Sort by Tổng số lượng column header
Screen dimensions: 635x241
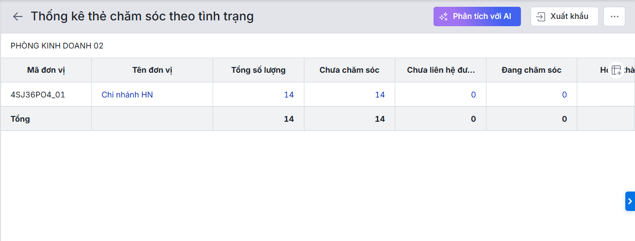click(x=258, y=70)
